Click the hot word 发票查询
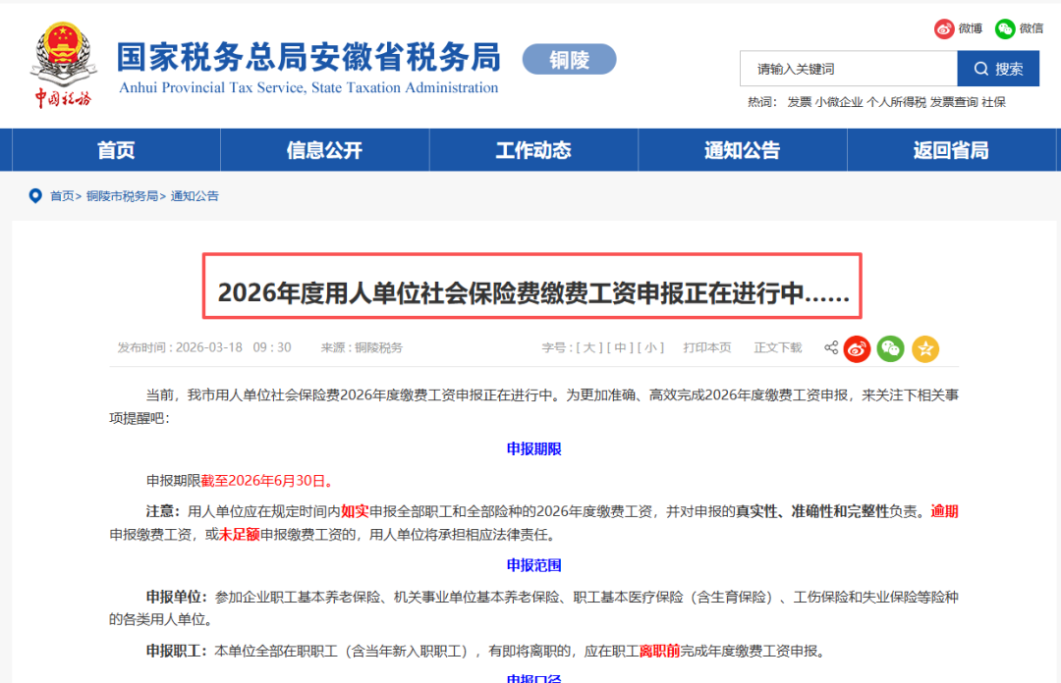The image size is (1061, 683). (954, 102)
